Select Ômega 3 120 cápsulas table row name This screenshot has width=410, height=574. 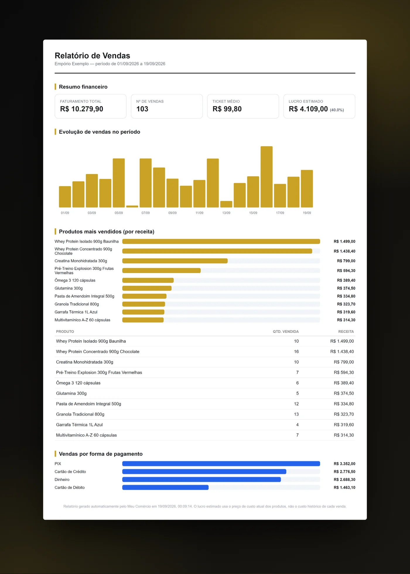78,383
